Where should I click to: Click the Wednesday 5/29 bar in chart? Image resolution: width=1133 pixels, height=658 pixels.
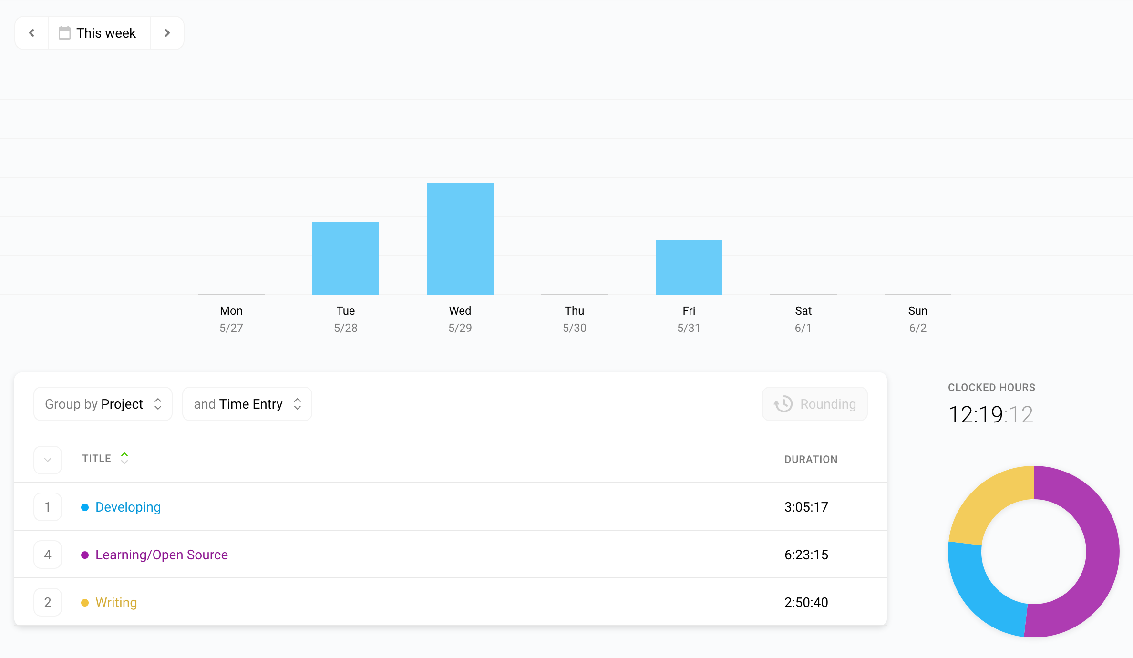pyautogui.click(x=460, y=238)
